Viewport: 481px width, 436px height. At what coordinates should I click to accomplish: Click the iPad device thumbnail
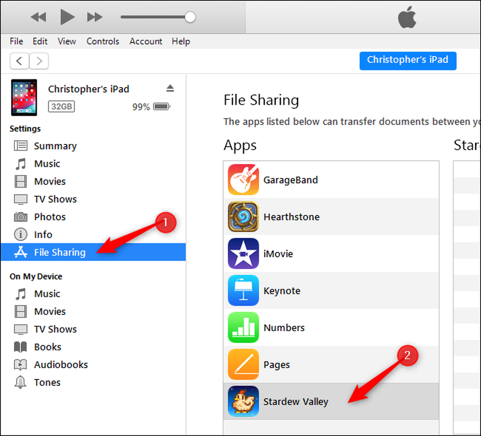24,98
